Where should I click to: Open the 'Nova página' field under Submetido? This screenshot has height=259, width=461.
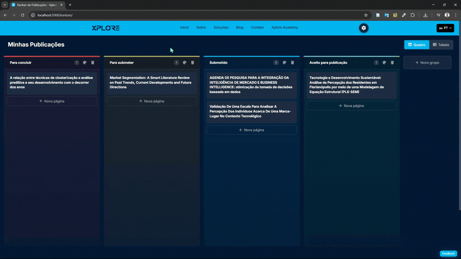(x=251, y=129)
